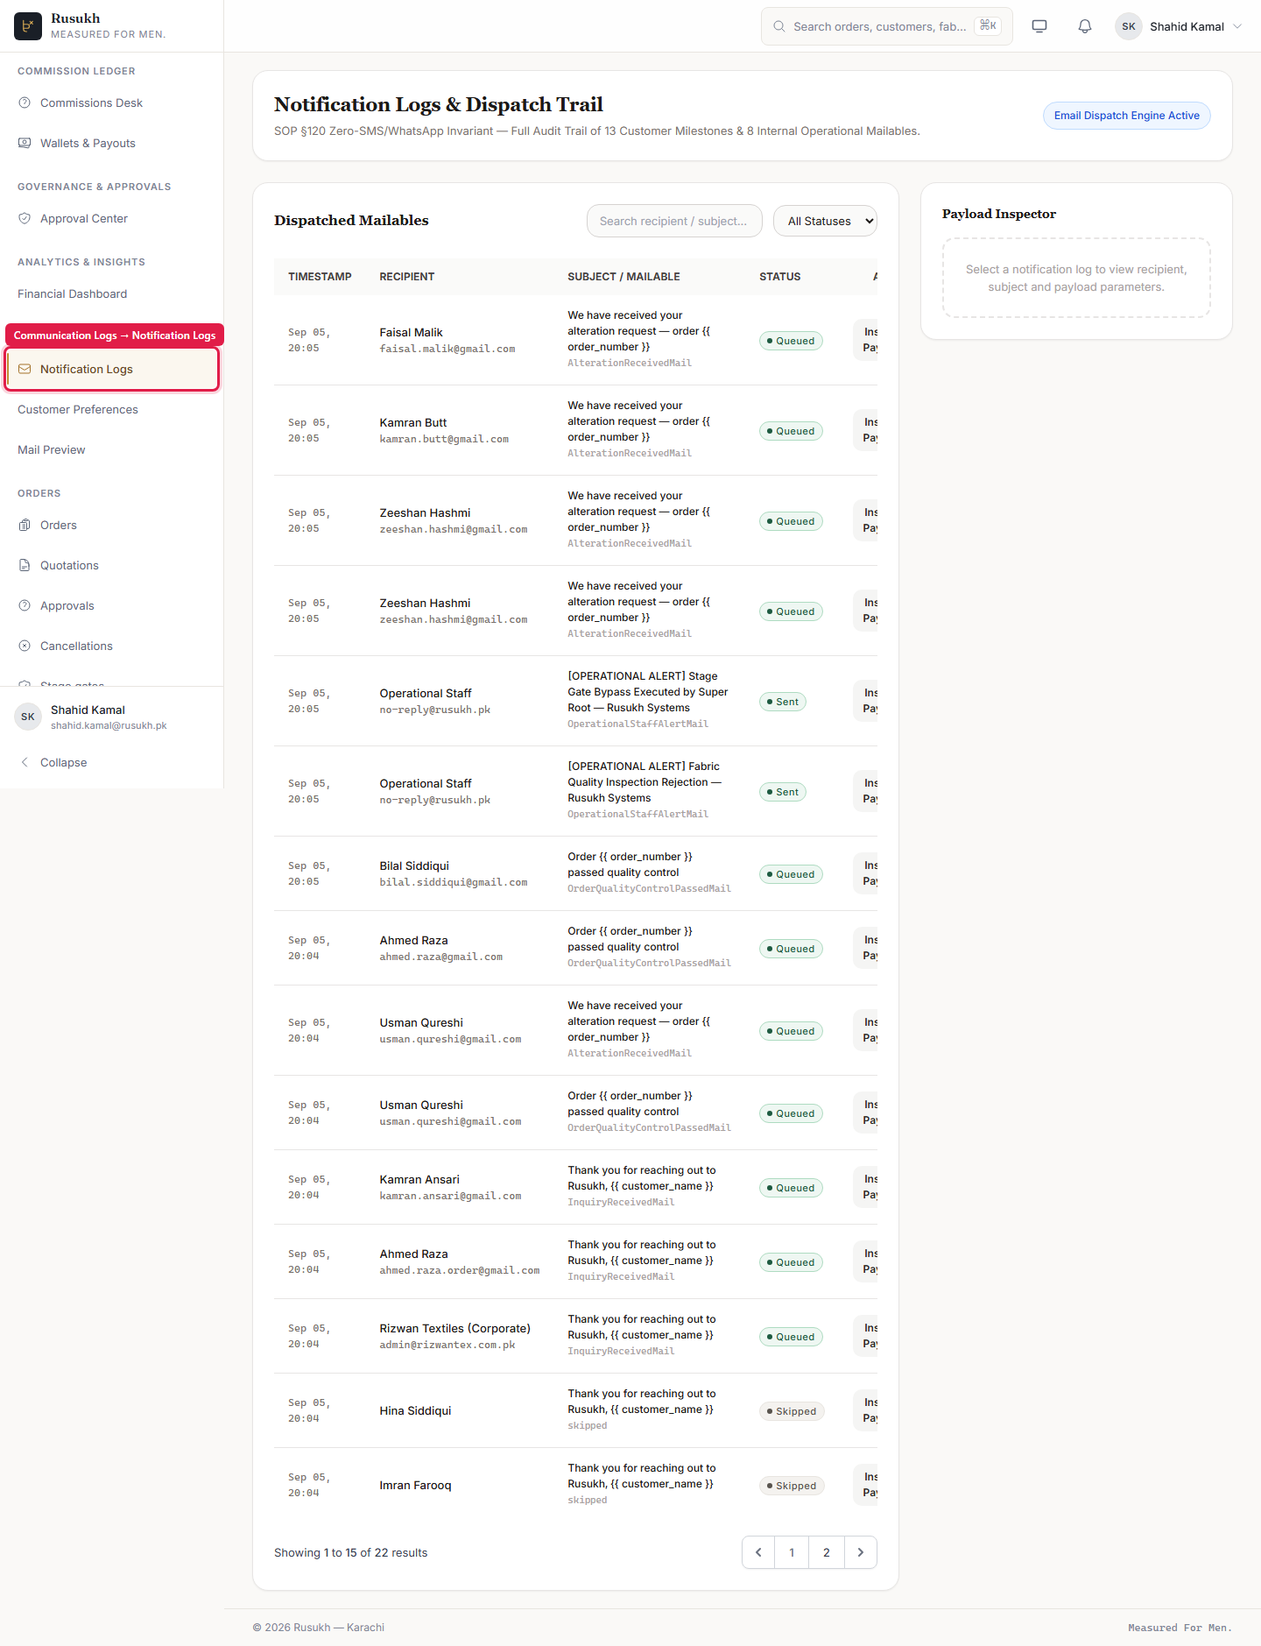Screen dimensions: 1261x1646
Task: Open the notifications bell icon
Action: (1084, 26)
